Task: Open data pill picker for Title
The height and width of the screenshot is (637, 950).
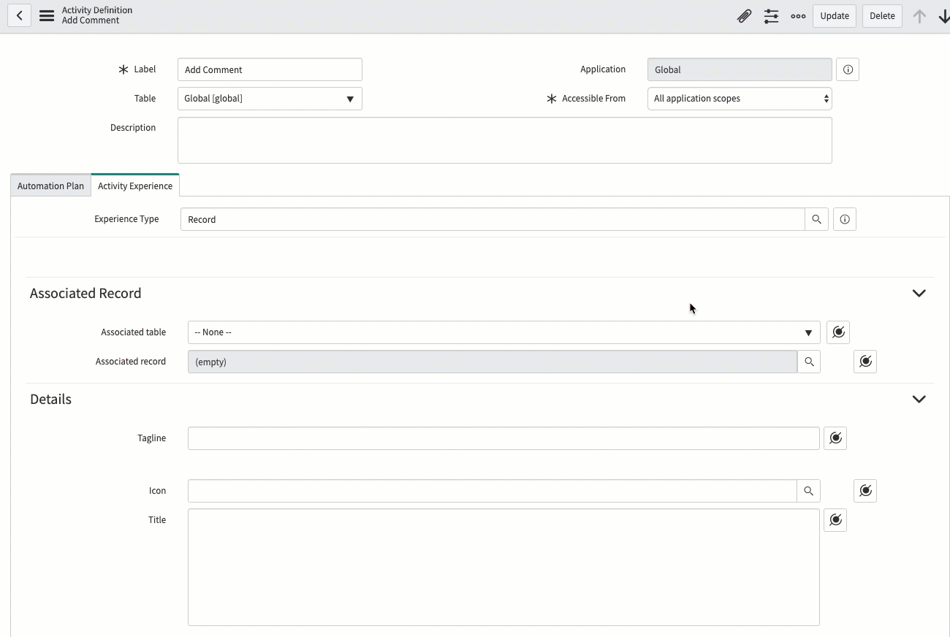Action: (835, 520)
